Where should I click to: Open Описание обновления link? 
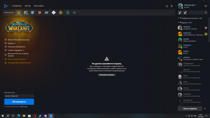(16, 47)
